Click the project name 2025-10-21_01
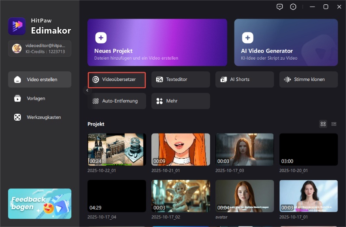The width and height of the screenshot is (346, 227). click(166, 170)
